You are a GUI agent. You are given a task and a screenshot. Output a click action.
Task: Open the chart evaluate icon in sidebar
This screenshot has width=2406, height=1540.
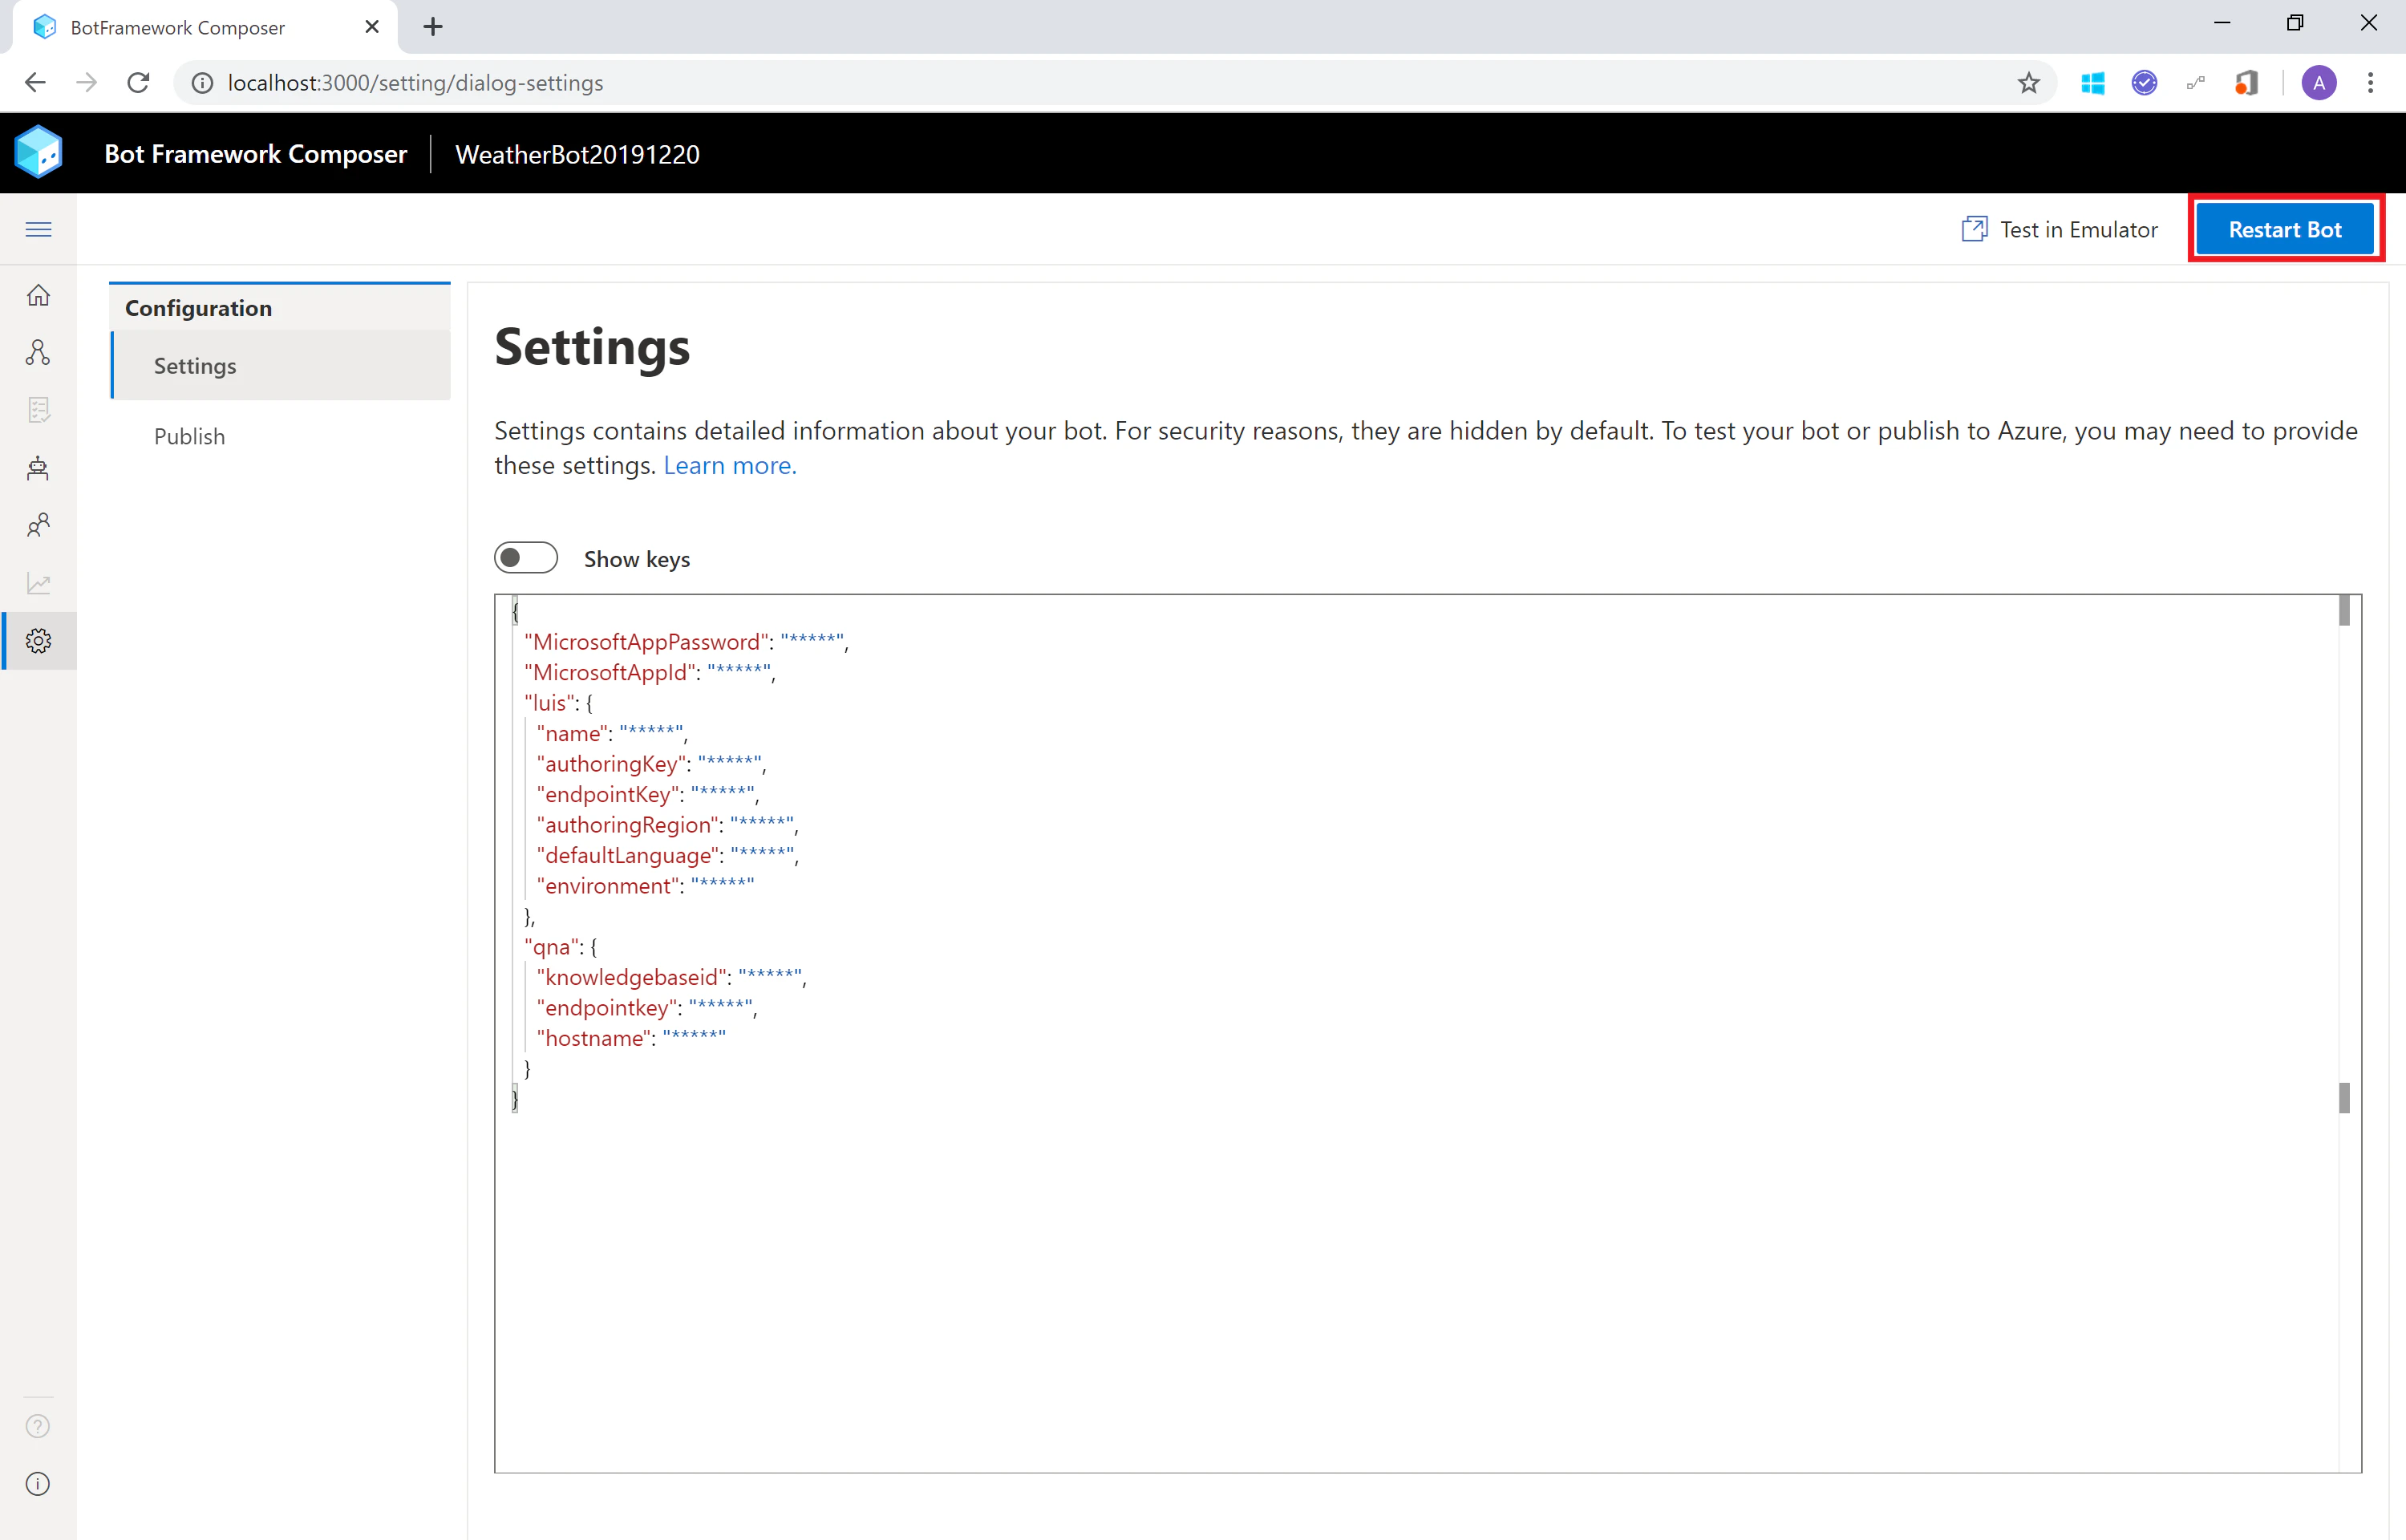pyautogui.click(x=38, y=583)
